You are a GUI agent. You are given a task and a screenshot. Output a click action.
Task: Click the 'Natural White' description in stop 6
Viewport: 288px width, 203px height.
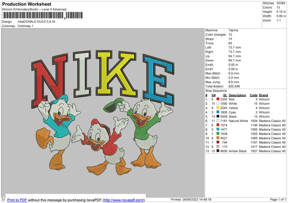coord(238,121)
